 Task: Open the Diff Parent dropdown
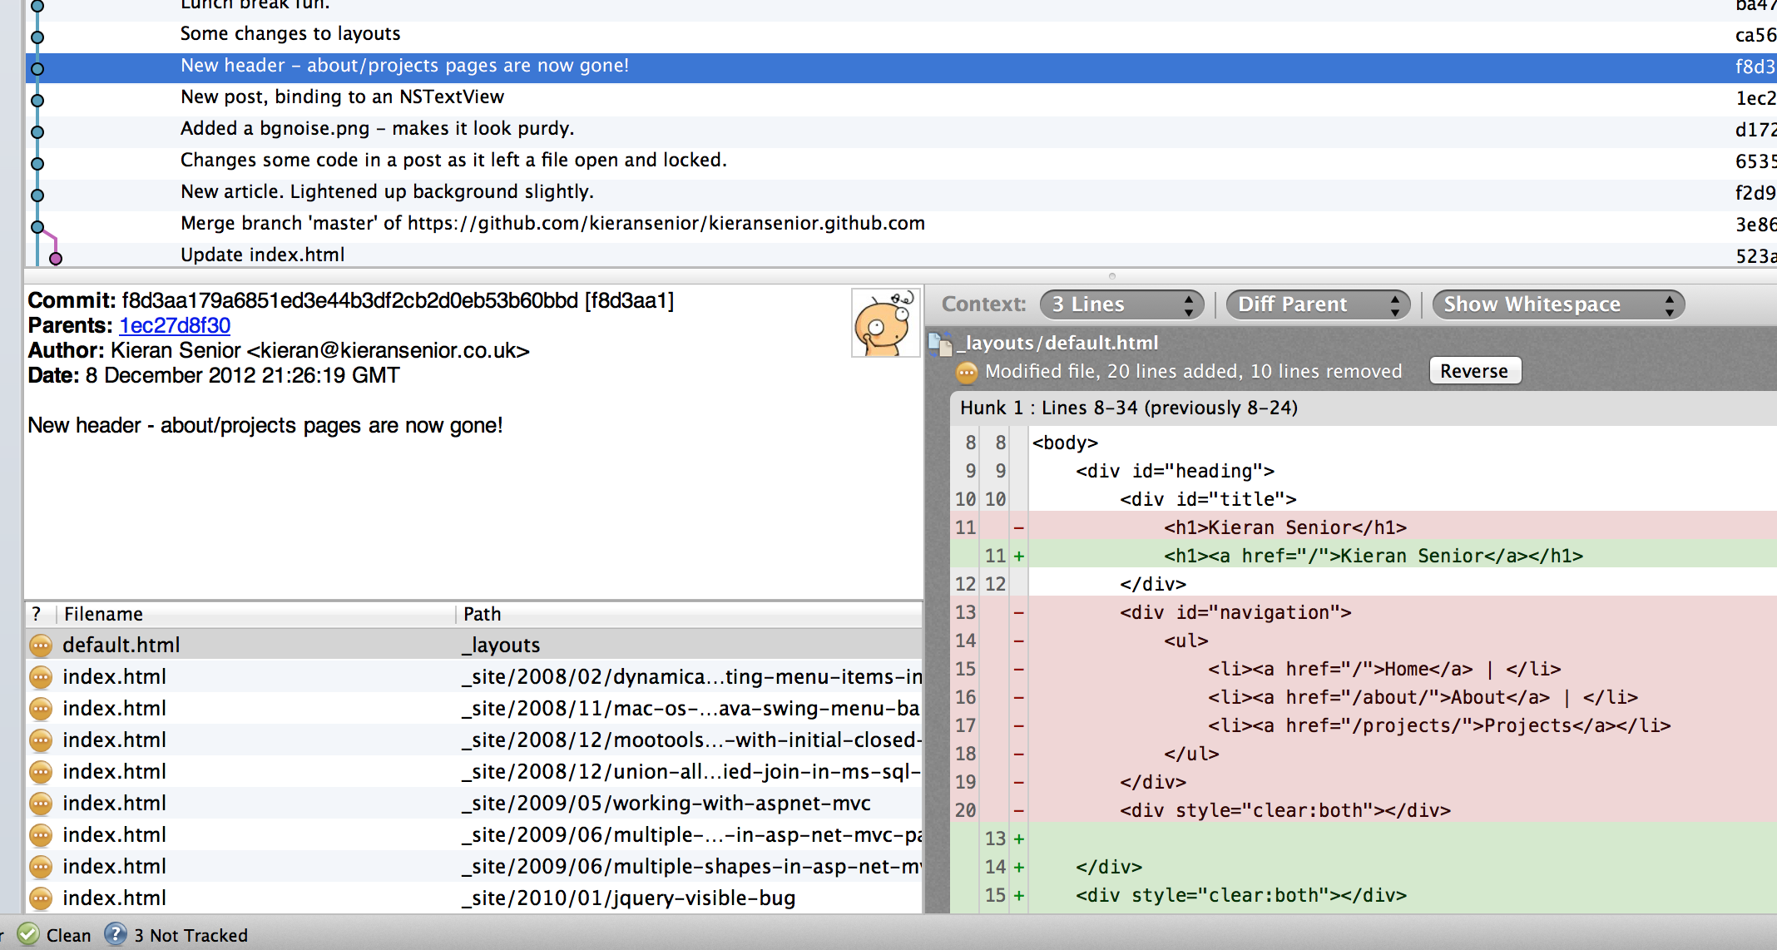coord(1317,304)
